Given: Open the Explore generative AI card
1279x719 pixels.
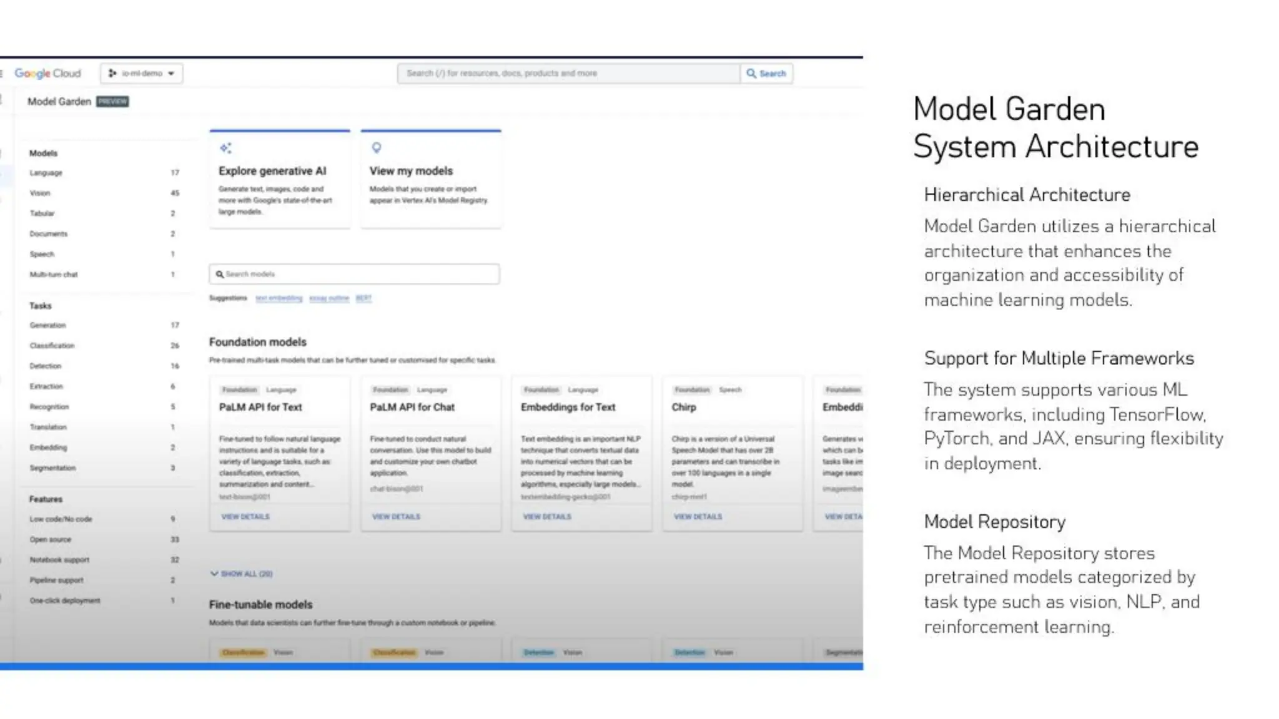Looking at the screenshot, I should pyautogui.click(x=280, y=179).
